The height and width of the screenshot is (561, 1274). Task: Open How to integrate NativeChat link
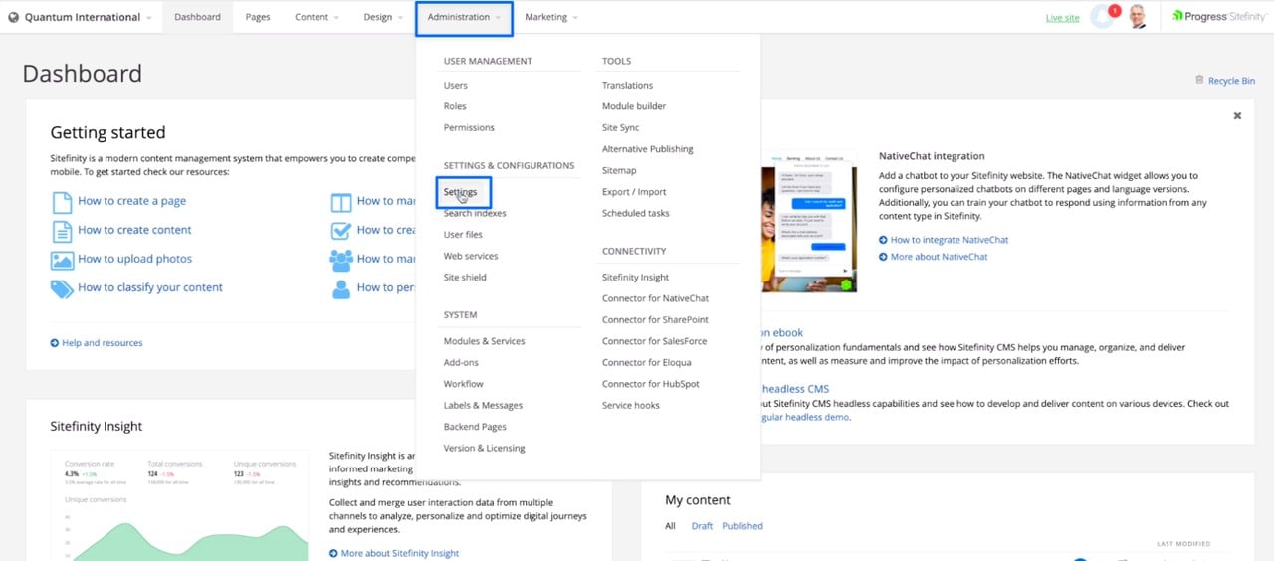click(x=944, y=240)
